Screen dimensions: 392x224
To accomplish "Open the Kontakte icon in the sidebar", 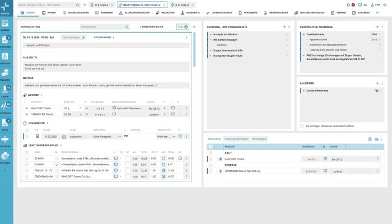I will coord(5,57).
